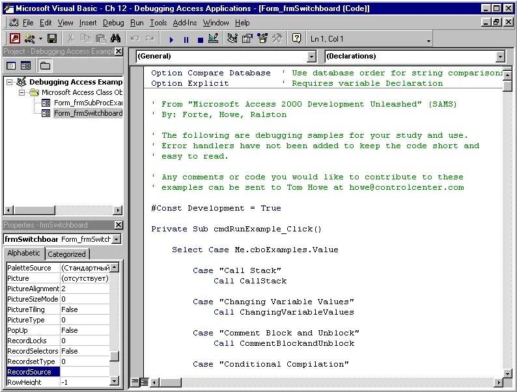Click code window vertical scrollbar down arrow
517x392 pixels.
[507, 374]
